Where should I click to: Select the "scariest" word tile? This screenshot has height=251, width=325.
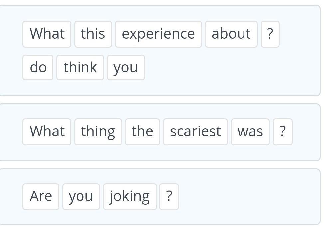click(x=195, y=132)
